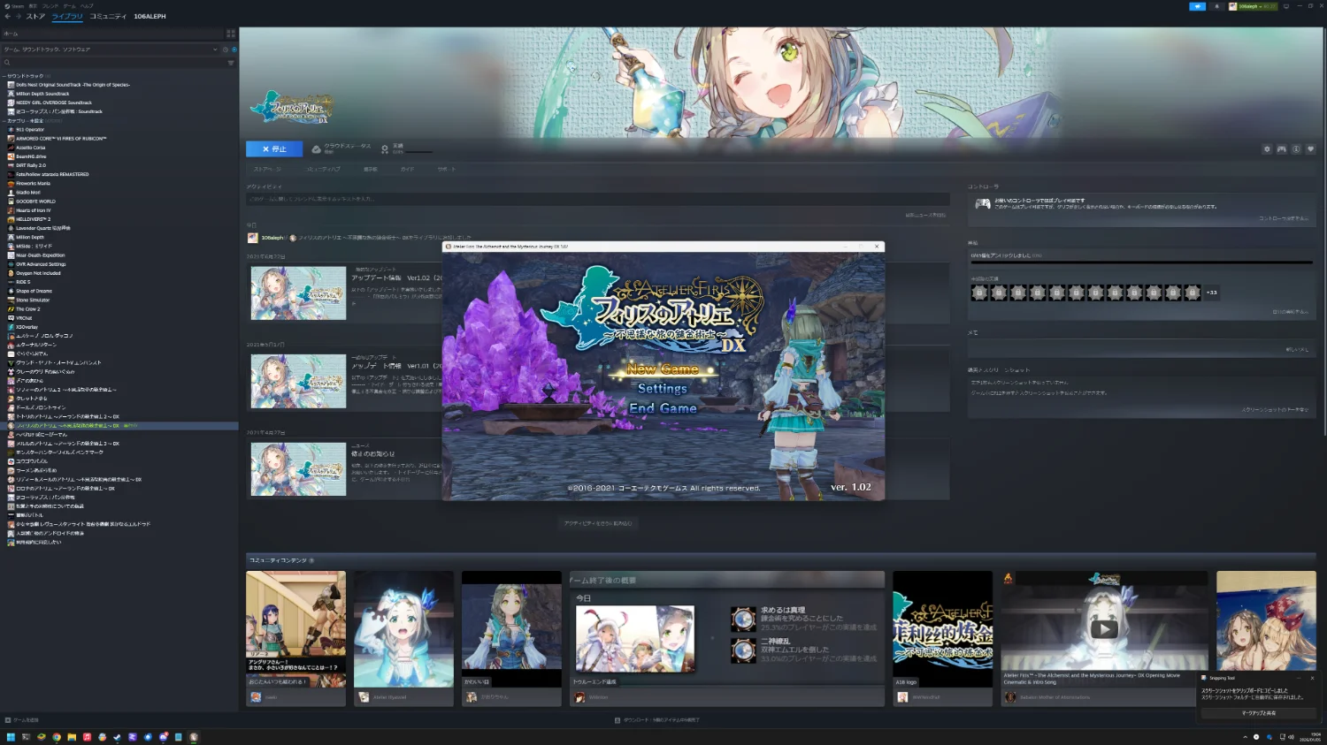Click New Game in the game window
The height and width of the screenshot is (745, 1327).
[663, 369]
